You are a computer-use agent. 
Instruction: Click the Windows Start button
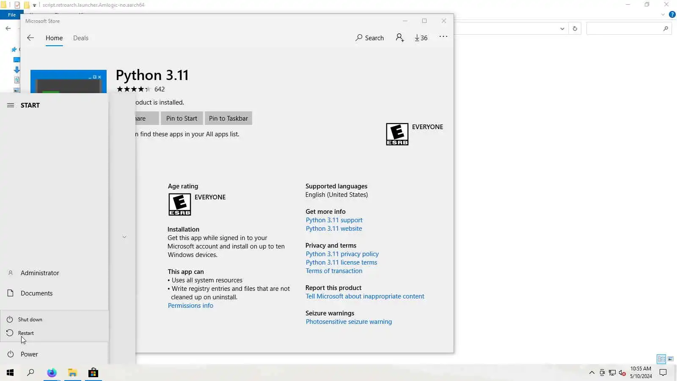coord(10,373)
